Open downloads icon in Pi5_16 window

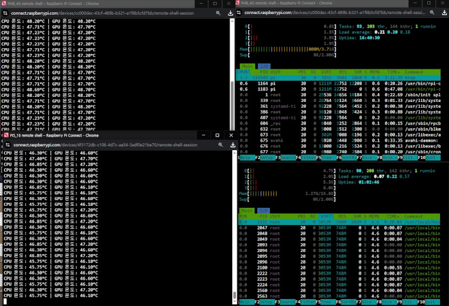(233, 145)
